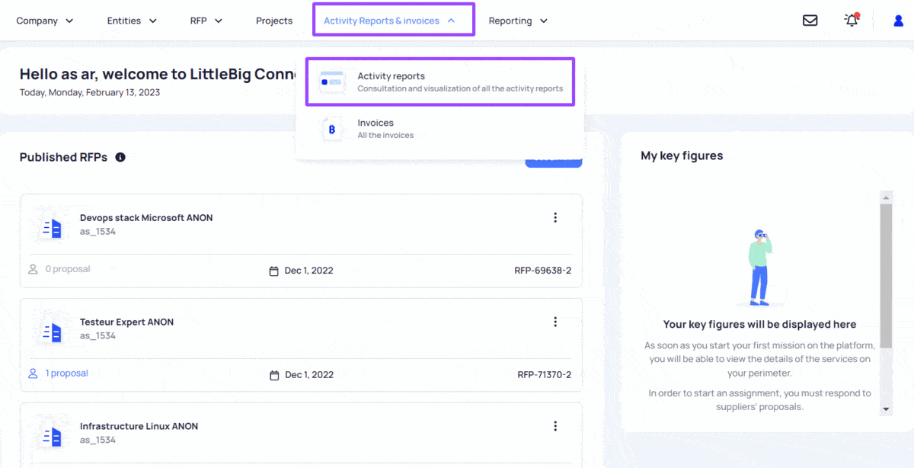Click the Activity reports menu icon
This screenshot has height=468, width=914.
[x=331, y=82]
